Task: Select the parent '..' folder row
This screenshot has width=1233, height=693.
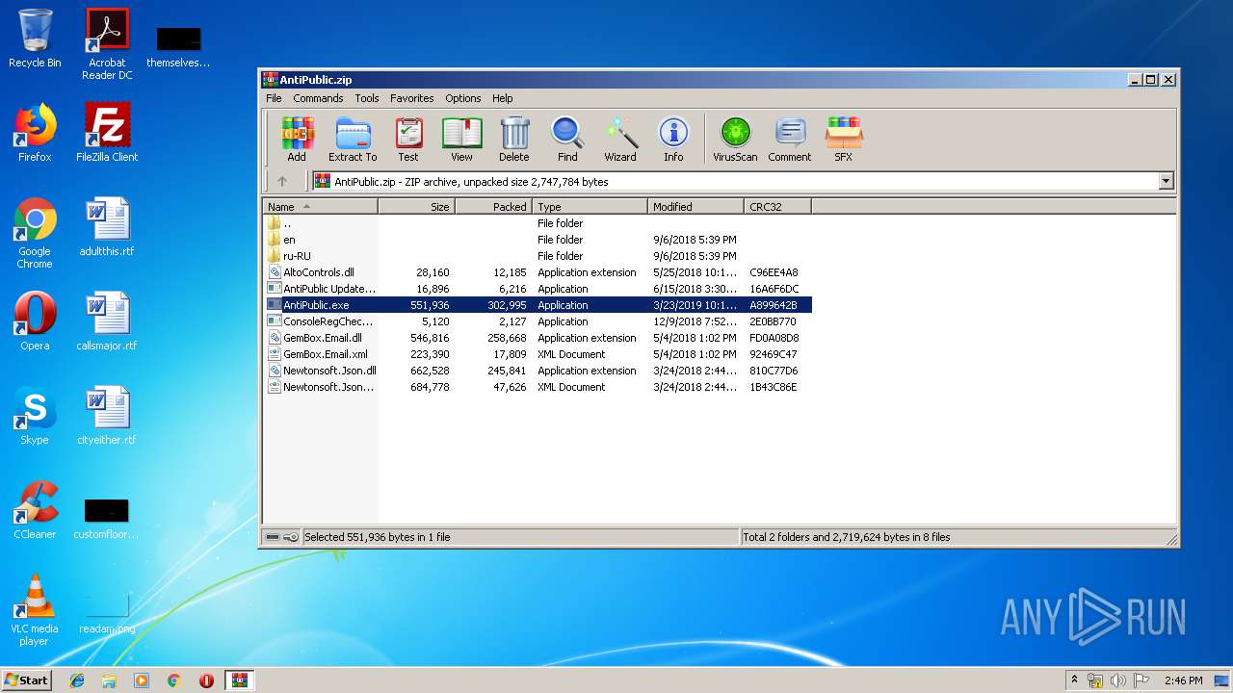Action: [x=538, y=223]
